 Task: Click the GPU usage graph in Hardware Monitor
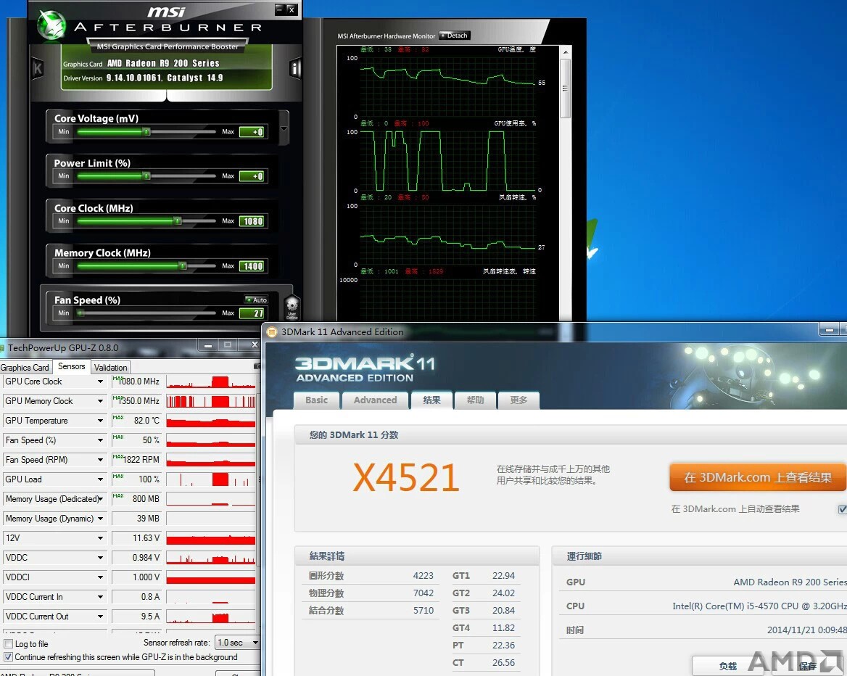(x=448, y=160)
